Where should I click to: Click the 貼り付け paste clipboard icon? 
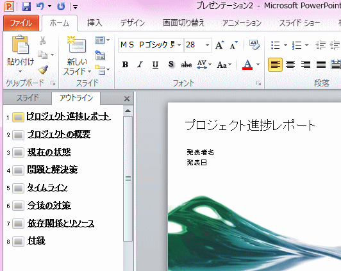pos(21,44)
